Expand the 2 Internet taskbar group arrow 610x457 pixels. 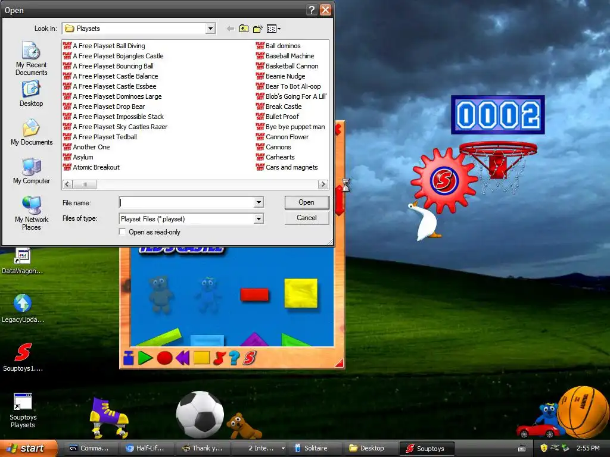283,449
